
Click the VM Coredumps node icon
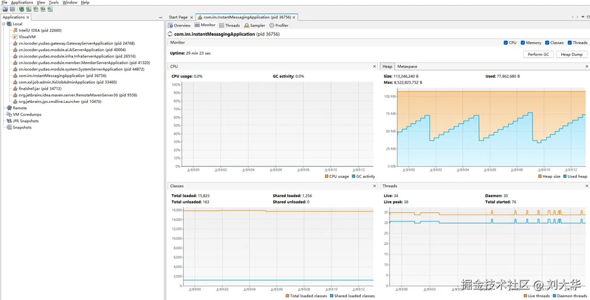point(9,114)
